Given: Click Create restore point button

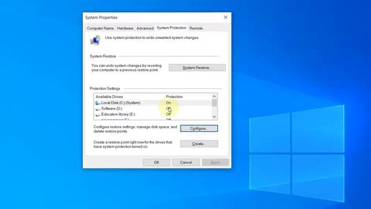Looking at the screenshot, I should coord(199,144).
